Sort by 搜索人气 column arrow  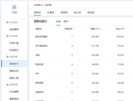[100, 29]
